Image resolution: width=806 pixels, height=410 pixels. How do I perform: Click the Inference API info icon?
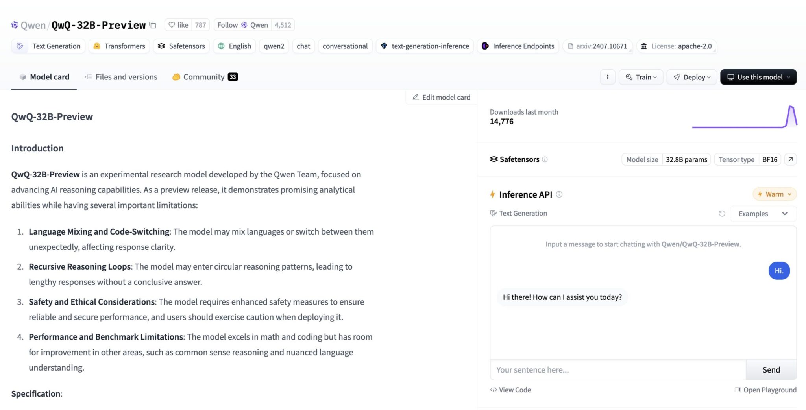[x=559, y=194]
